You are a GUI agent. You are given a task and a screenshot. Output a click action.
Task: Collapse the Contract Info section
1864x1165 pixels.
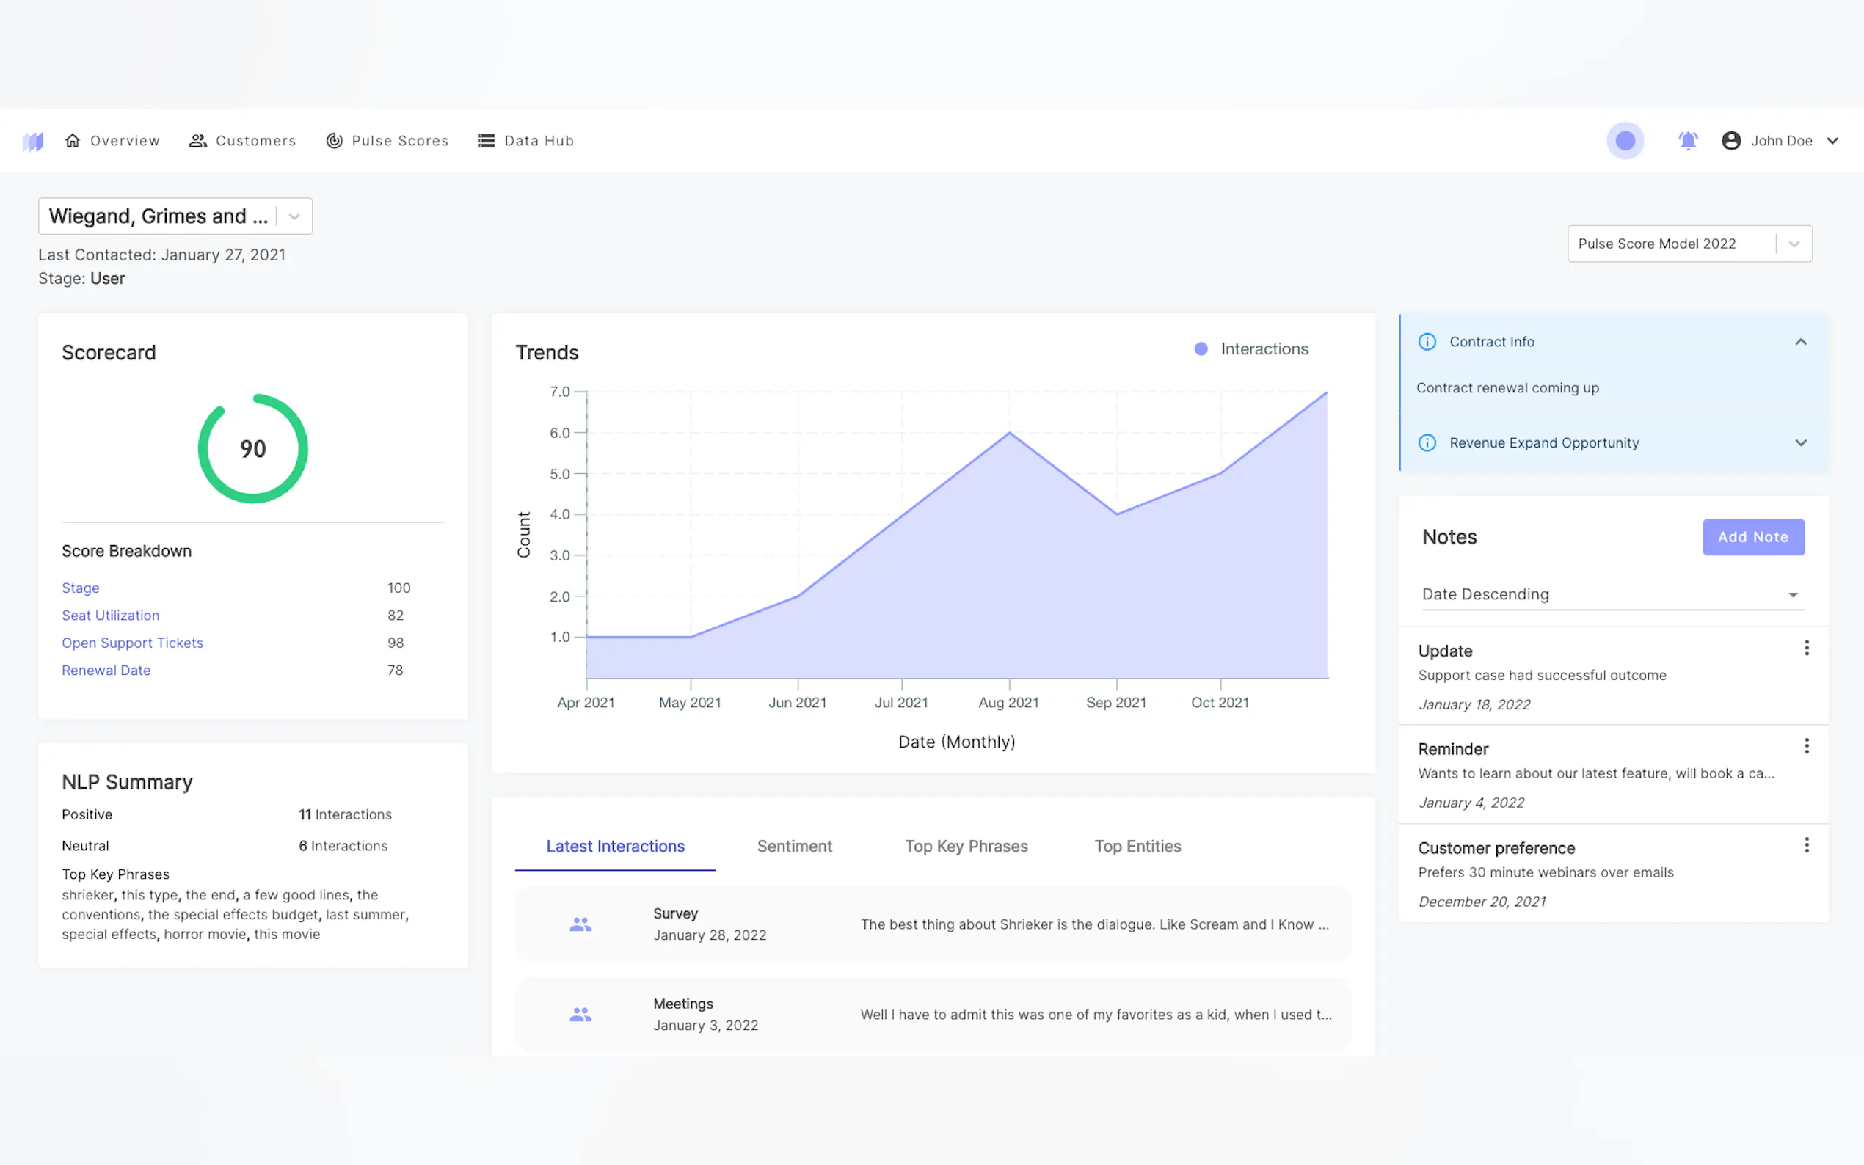pyautogui.click(x=1801, y=342)
